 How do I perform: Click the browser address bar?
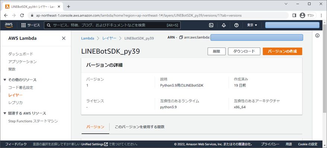[139, 15]
